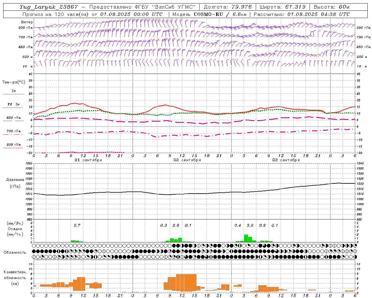Click the Рассчитано: 01.09.2025 04:38 UTC text
Viewport: 372px width, 298px height.
click(302, 14)
